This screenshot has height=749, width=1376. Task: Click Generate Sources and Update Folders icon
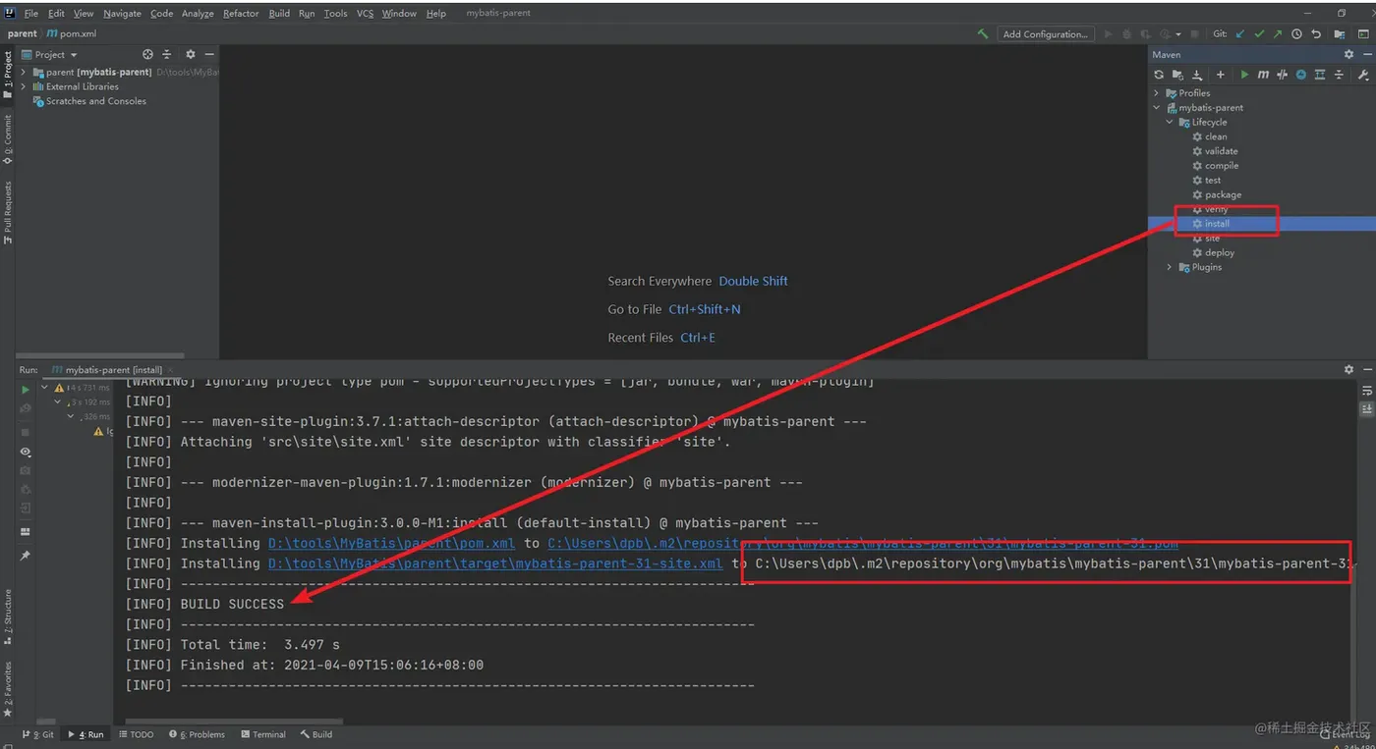(x=1177, y=75)
